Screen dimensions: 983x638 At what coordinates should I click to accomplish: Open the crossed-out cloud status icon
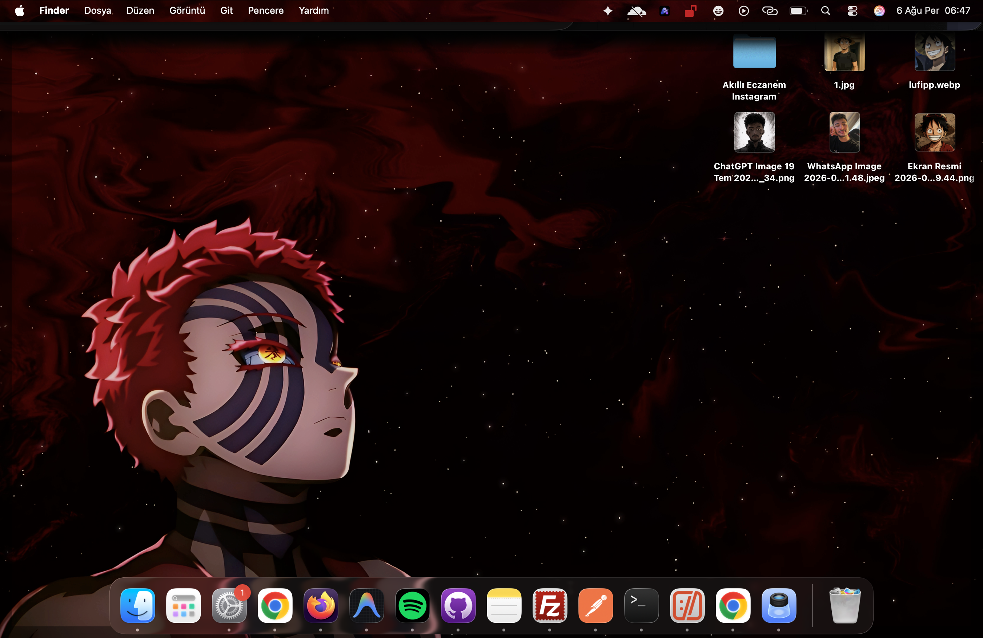point(637,11)
